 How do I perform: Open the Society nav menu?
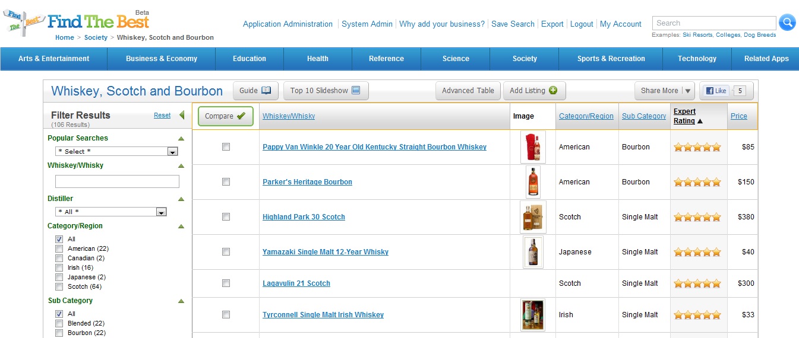point(525,59)
